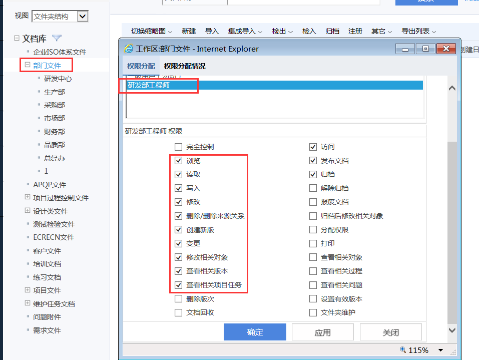Viewport: 479px width, 360px height.
Task: Enable 查看相关问题 checkbox
Action: click(x=313, y=285)
